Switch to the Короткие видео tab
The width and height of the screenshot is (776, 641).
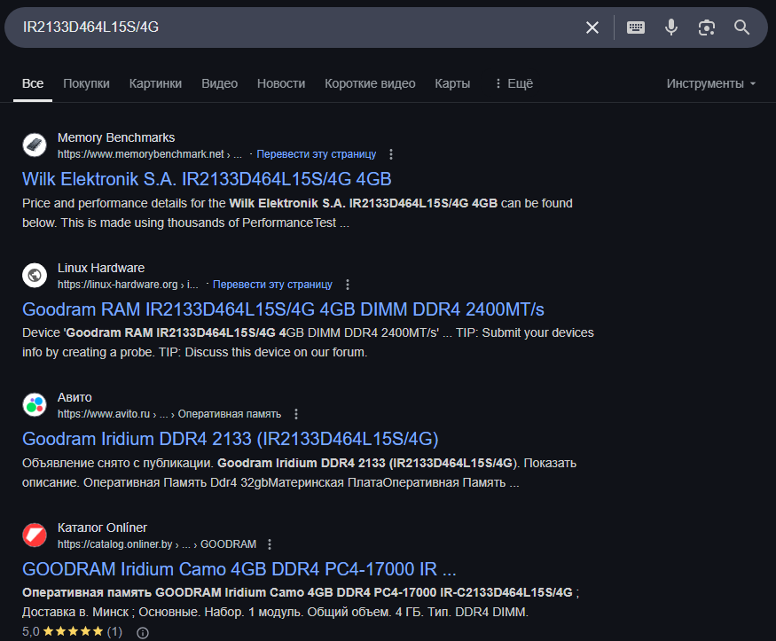coord(370,83)
